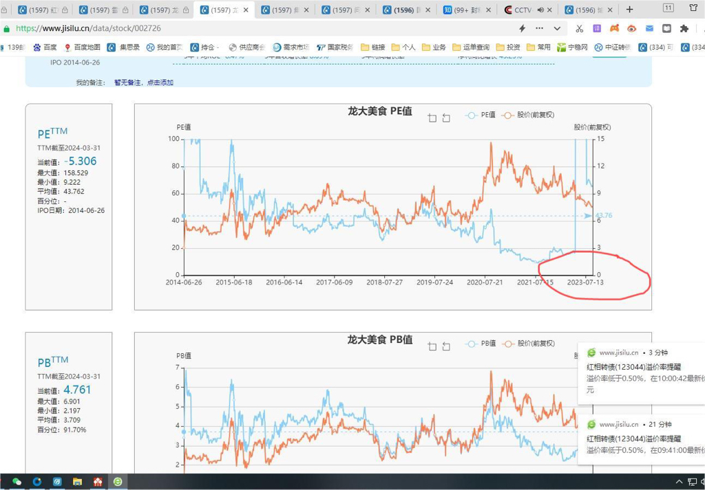Click the red app icon in taskbar
The width and height of the screenshot is (705, 490).
(98, 482)
